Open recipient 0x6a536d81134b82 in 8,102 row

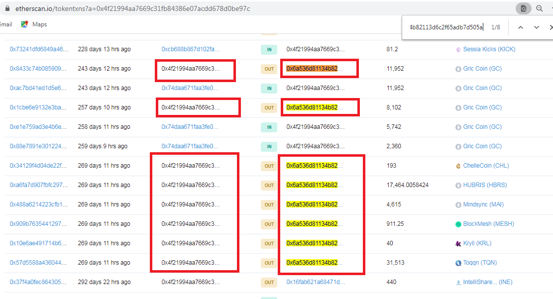click(x=314, y=107)
